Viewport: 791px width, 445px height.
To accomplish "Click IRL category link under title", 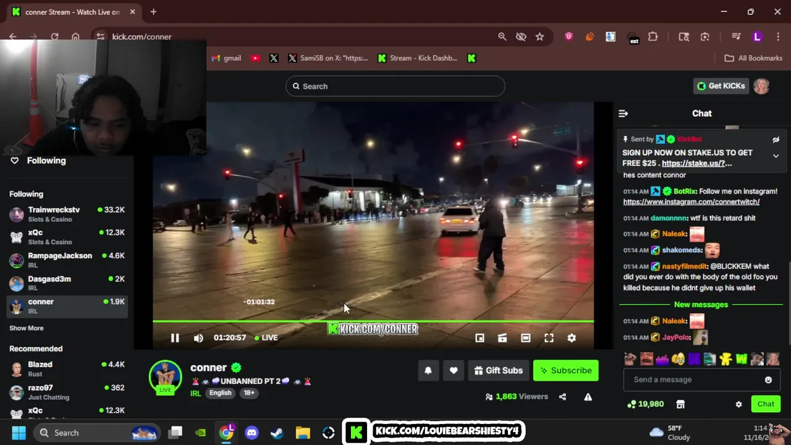I will click(x=196, y=393).
